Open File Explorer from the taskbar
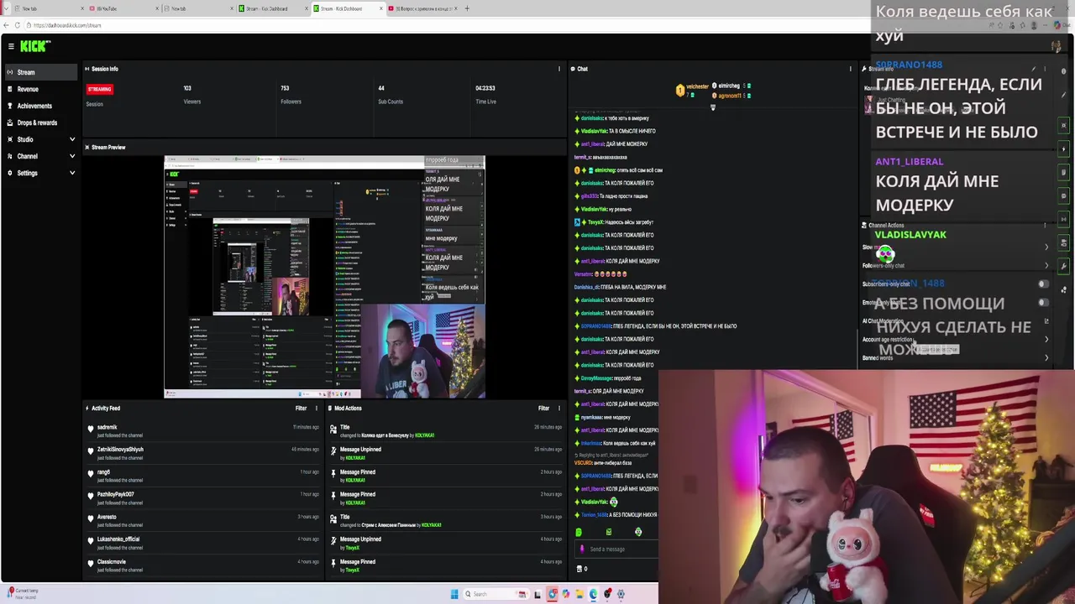1075x604 pixels. (x=579, y=594)
